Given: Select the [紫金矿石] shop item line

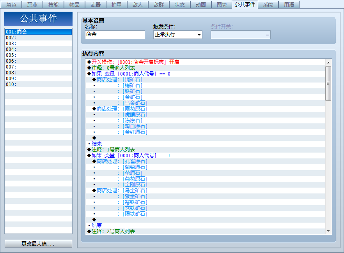Looking at the screenshot, I should tap(205, 196).
